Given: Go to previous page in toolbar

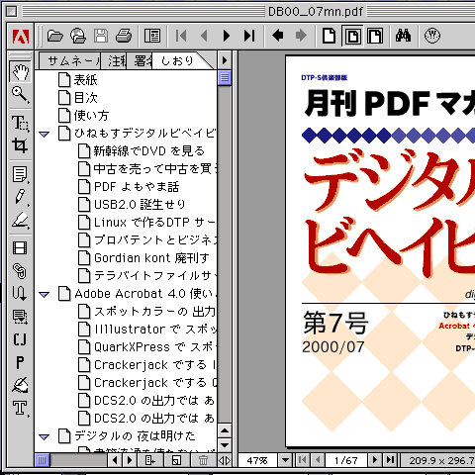Looking at the screenshot, I should pyautogui.click(x=204, y=36).
